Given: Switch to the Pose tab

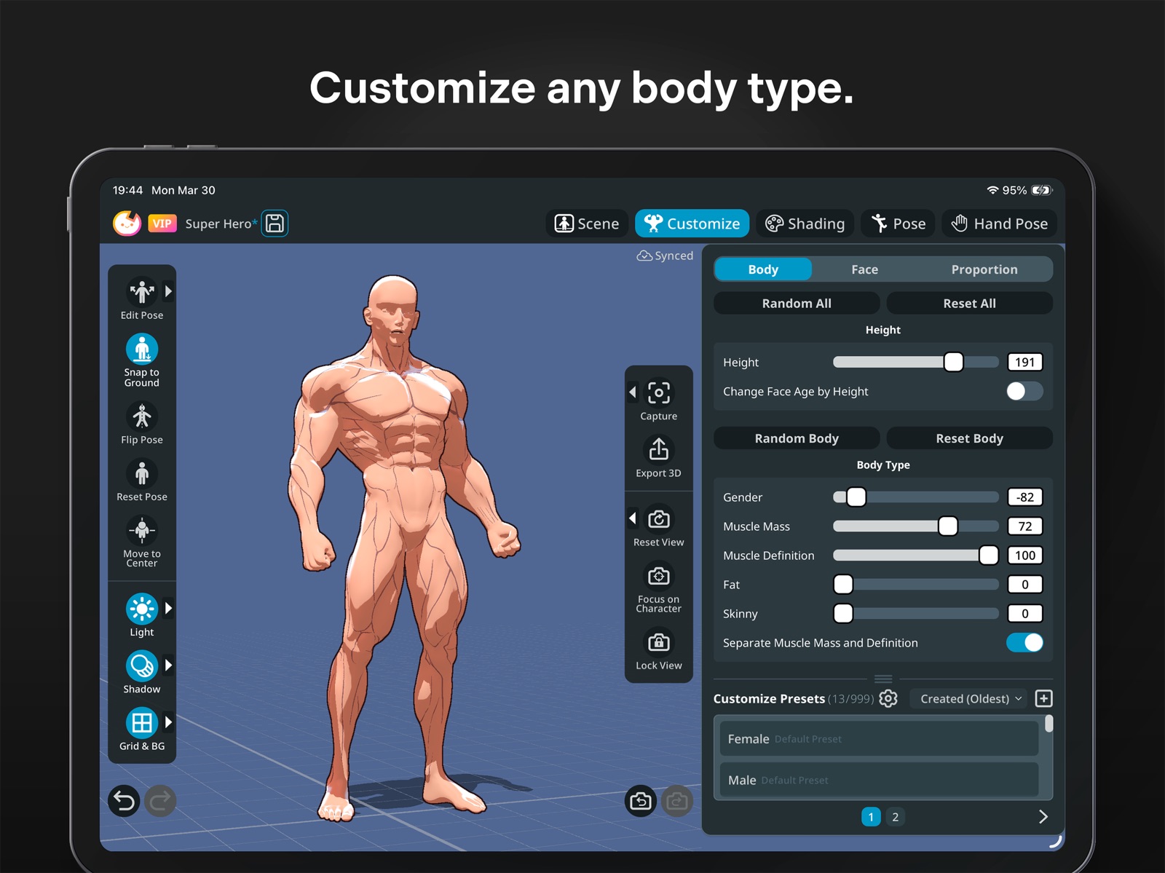Looking at the screenshot, I should click(x=899, y=224).
